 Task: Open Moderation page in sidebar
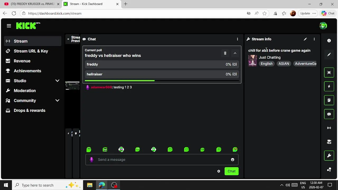(x=33, y=91)
